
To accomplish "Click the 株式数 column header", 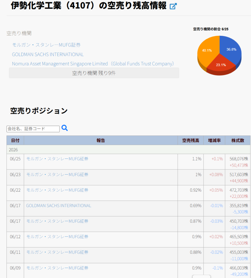I will (238, 140).
